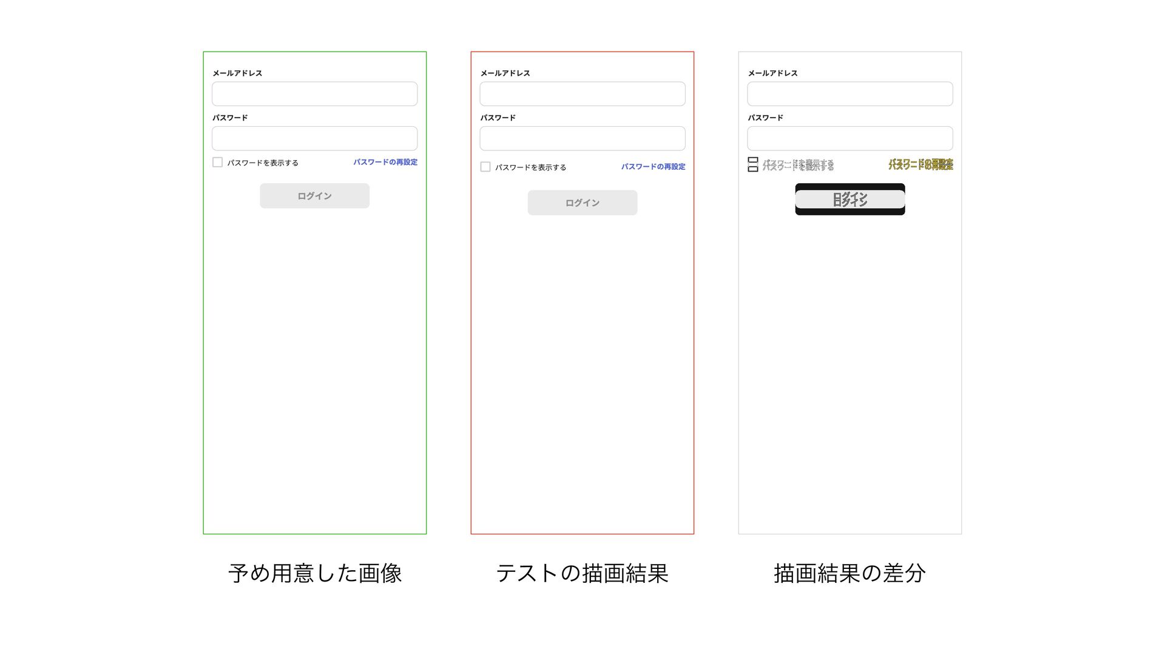Open パスワードの再設定 link in the green-bordered panel
The width and height of the screenshot is (1165, 655).
(385, 162)
